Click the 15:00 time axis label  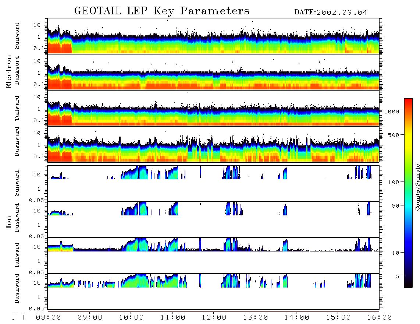click(338, 317)
